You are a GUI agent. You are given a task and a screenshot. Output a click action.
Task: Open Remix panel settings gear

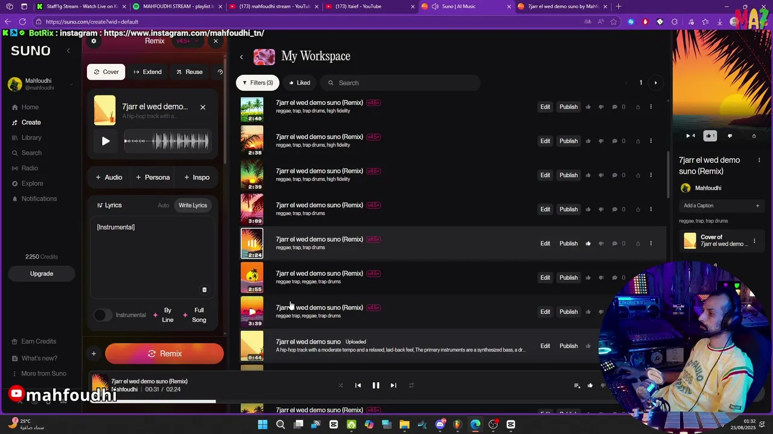(x=94, y=41)
